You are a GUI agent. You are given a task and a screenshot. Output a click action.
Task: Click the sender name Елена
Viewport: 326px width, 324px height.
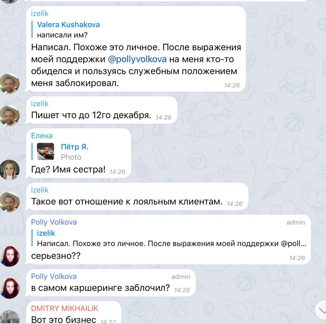[42, 136]
